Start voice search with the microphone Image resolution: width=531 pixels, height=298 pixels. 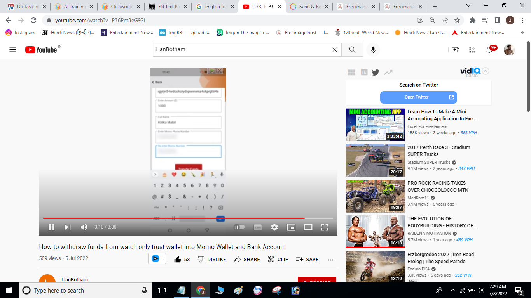click(373, 50)
